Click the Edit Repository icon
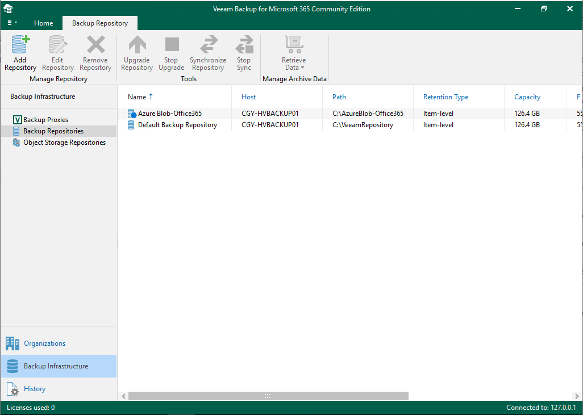 tap(58, 45)
